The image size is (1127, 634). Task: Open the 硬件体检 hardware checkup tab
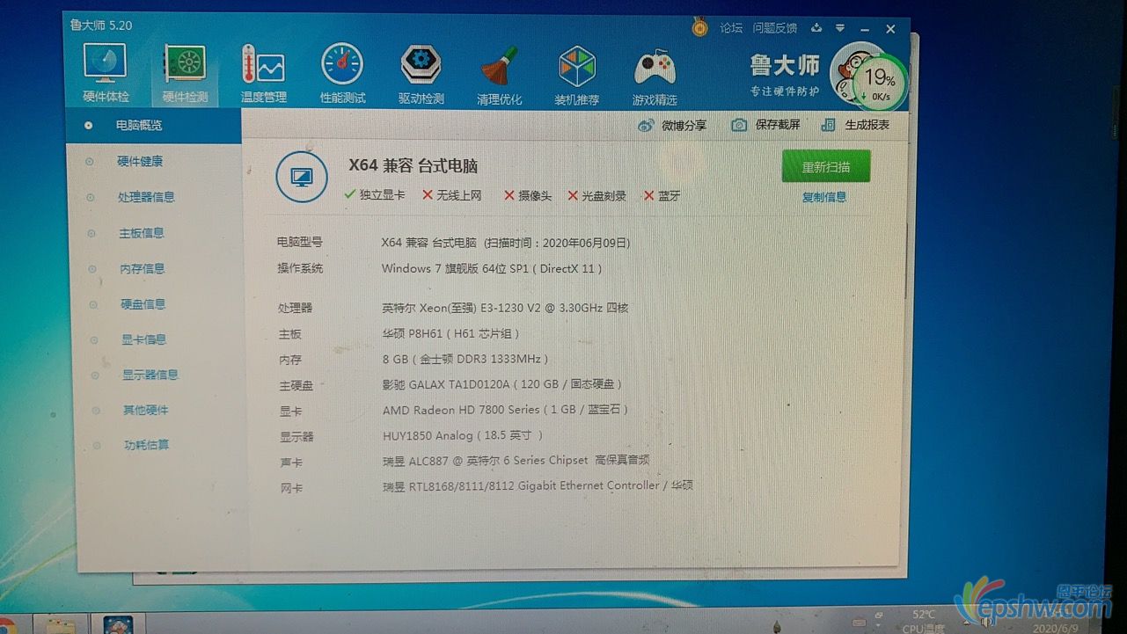coord(105,74)
